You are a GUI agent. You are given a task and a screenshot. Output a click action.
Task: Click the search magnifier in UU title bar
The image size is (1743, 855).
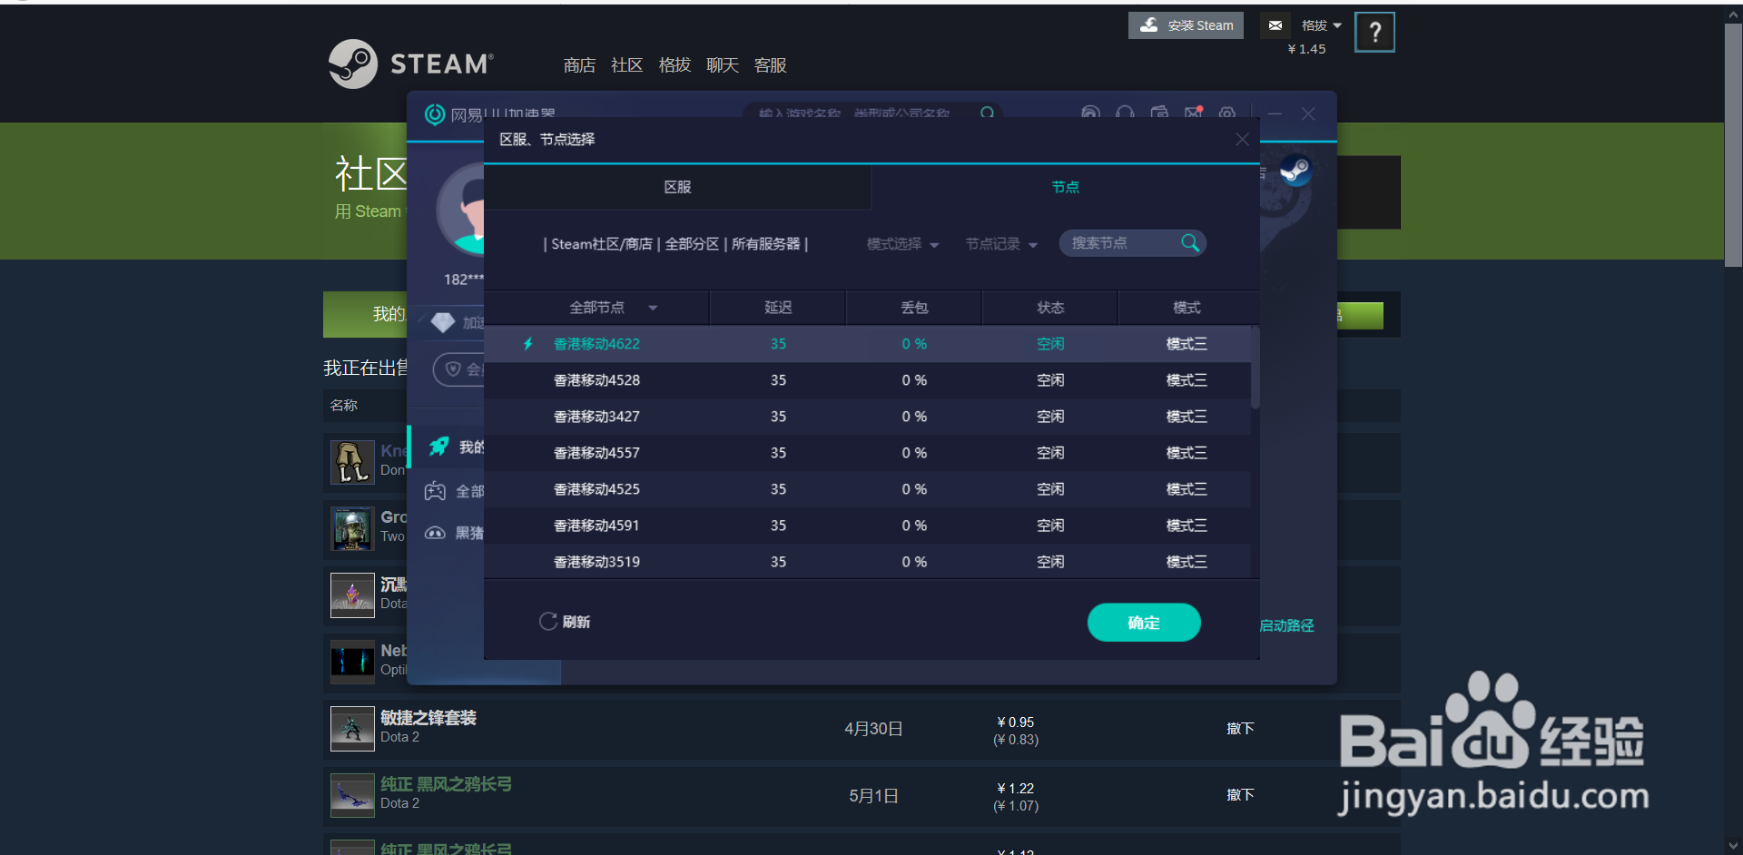point(988,113)
